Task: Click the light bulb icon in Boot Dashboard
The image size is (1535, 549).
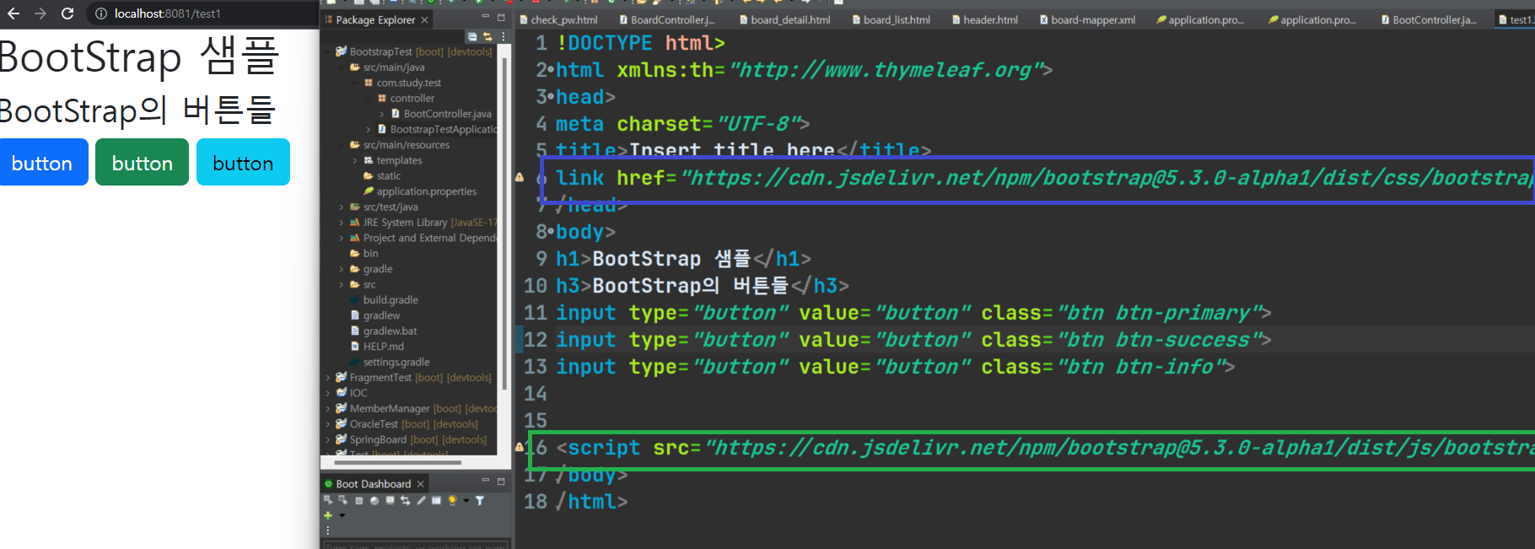Action: (452, 500)
